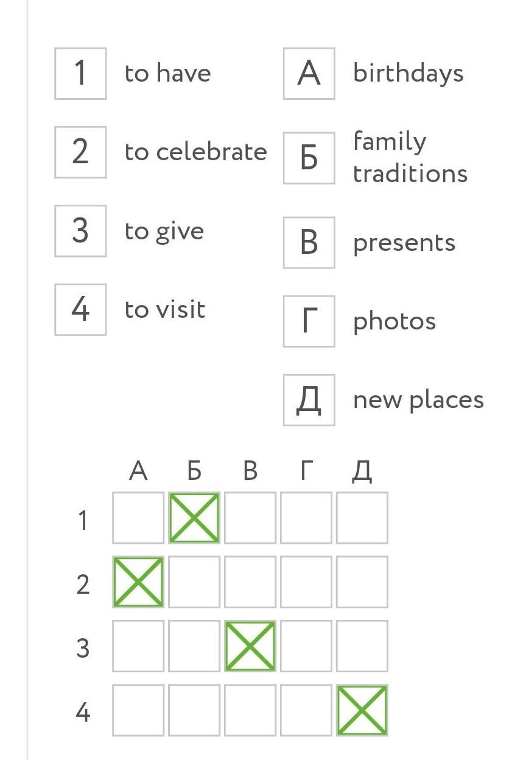This screenshot has height=760, width=526.
Task: Mark the empty box in row 2, column В
Action: pyautogui.click(x=250, y=582)
